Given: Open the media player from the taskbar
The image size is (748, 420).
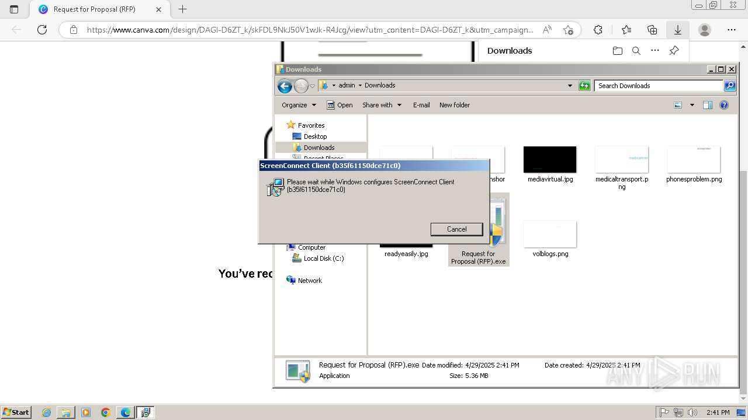Looking at the screenshot, I should point(86,412).
